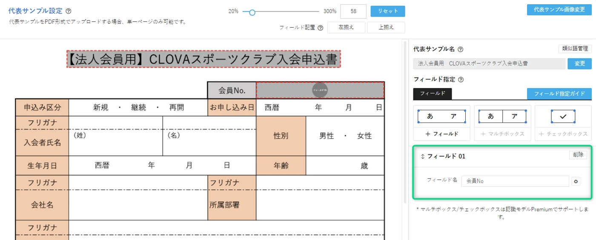Click help icon next to フィールド指定
Screen dimensions: 596x240
click(461, 80)
